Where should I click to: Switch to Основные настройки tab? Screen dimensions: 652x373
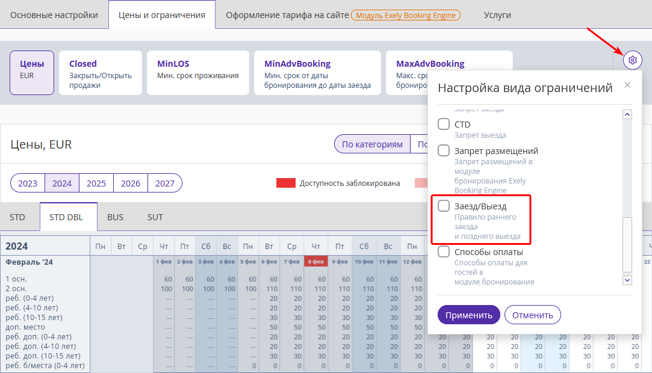(54, 15)
